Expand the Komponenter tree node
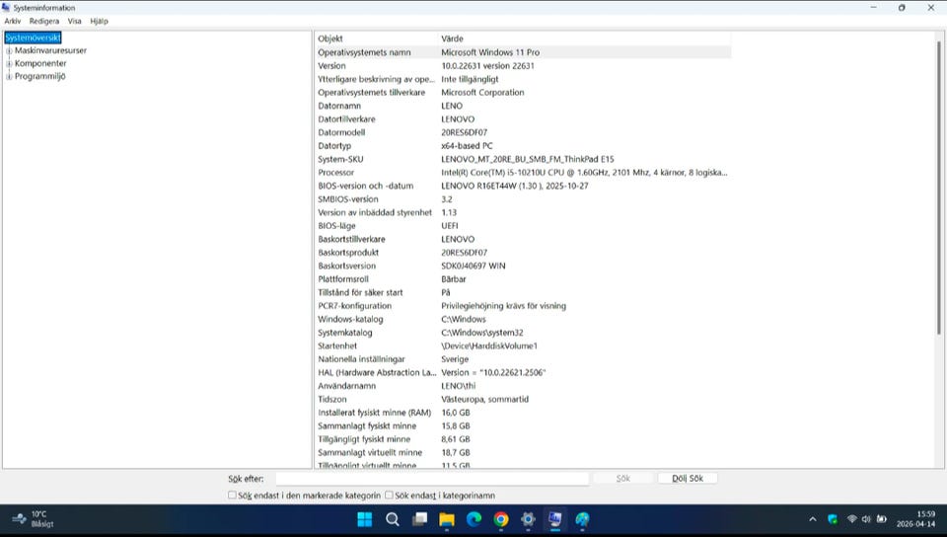The image size is (947, 537). tap(9, 63)
